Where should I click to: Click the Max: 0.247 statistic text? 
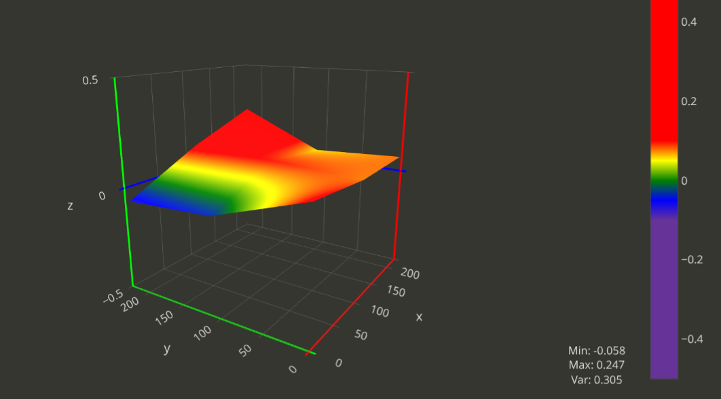[x=596, y=365]
